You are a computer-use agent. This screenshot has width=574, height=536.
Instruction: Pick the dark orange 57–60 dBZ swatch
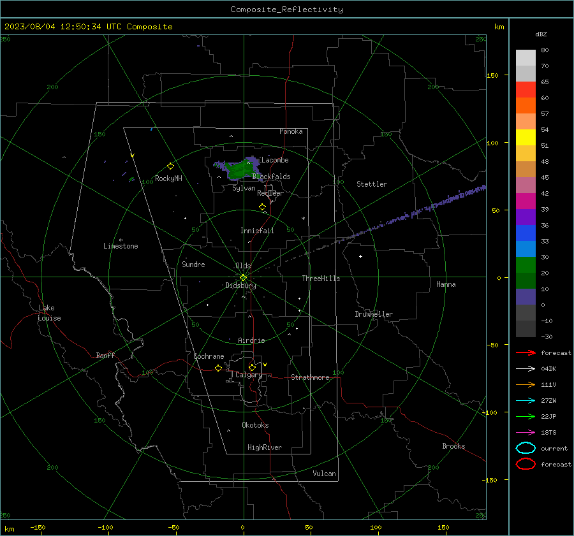[526, 106]
